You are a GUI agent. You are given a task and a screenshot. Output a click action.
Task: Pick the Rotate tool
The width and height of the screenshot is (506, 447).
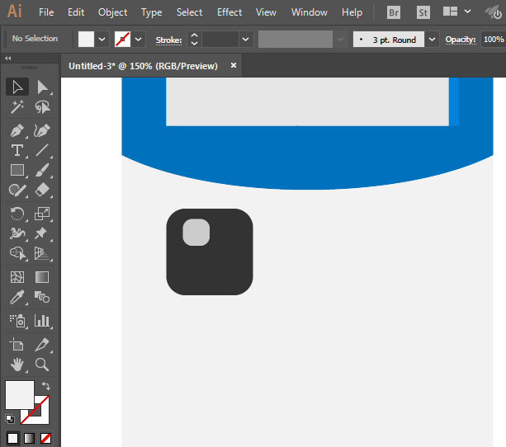[x=17, y=214]
